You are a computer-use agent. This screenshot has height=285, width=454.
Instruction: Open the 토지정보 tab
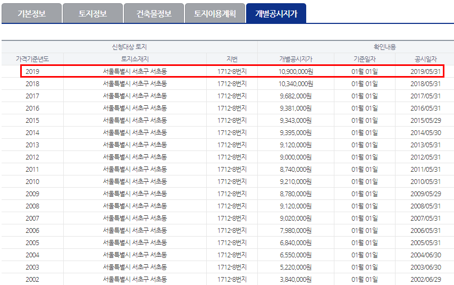(93, 13)
